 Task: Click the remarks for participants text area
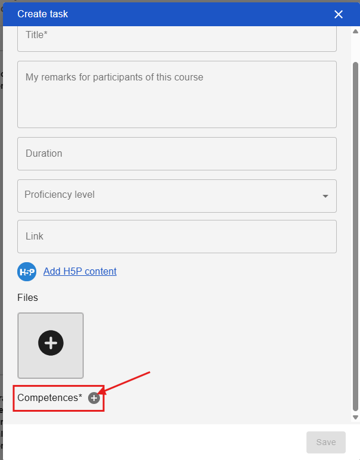click(x=177, y=94)
